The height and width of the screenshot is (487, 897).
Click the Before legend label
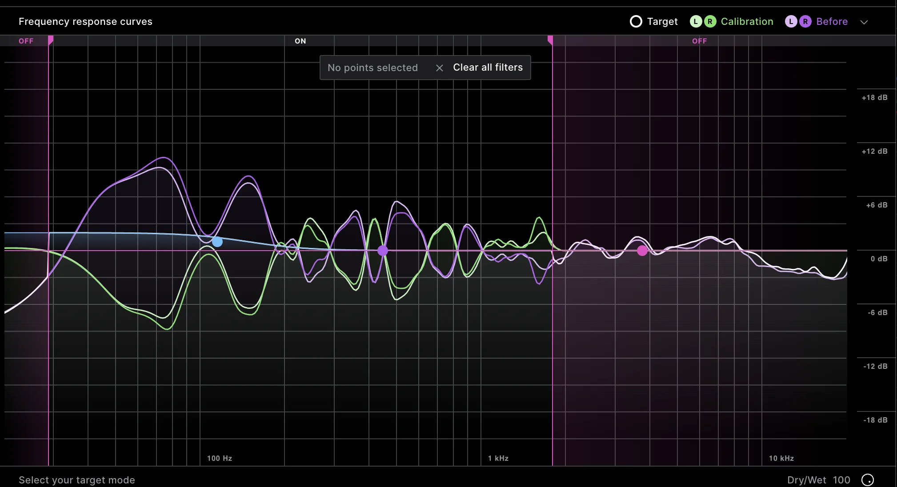832,21
